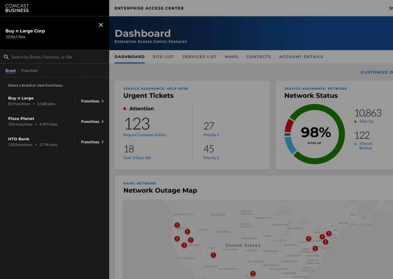
Task: Click the West Virginia outage marker
Action: click(x=315, y=248)
